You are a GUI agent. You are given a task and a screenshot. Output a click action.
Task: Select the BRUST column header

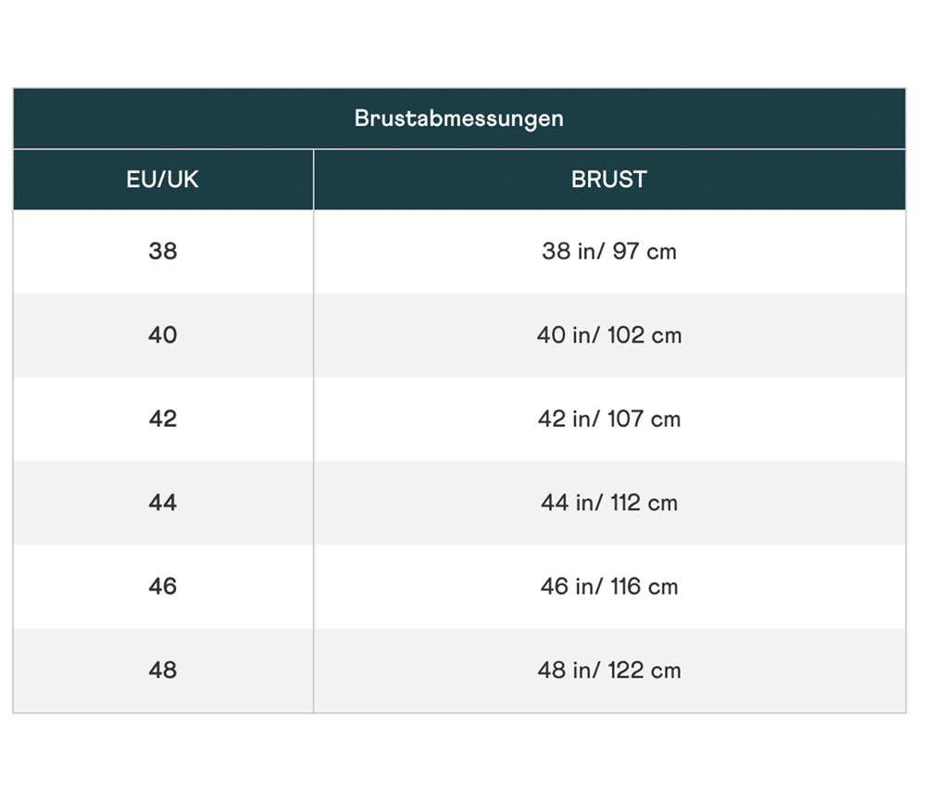(x=608, y=180)
